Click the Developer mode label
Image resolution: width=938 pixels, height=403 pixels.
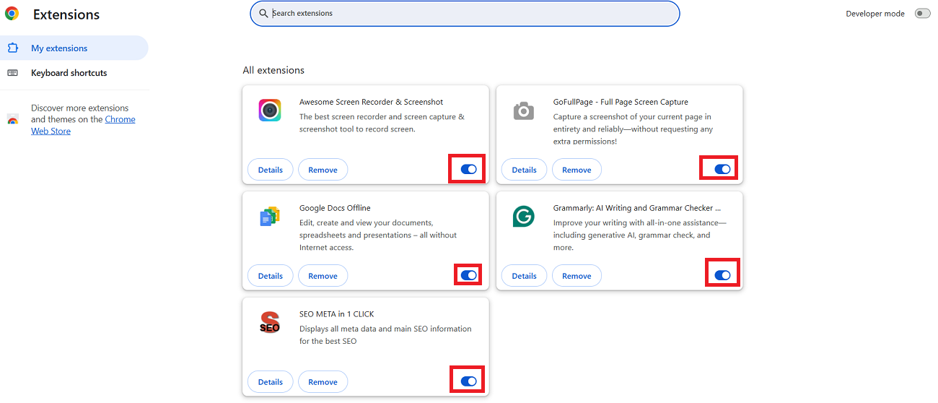[875, 14]
